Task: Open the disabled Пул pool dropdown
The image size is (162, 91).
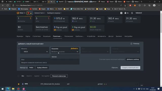Action: pos(95,50)
